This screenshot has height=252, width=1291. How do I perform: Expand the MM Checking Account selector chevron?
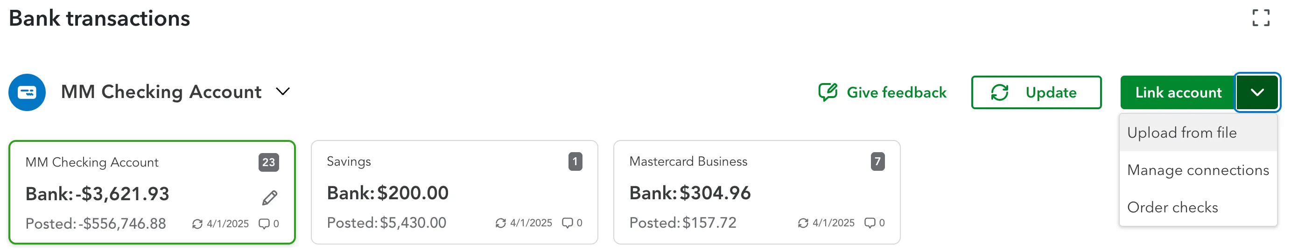click(283, 91)
